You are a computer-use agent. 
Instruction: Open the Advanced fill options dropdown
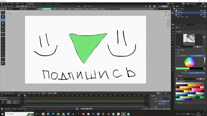click(109, 9)
